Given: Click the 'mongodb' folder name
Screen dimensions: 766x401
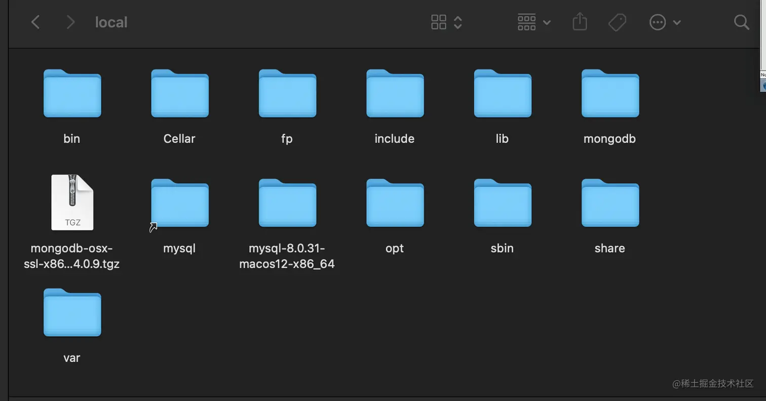Looking at the screenshot, I should pyautogui.click(x=609, y=139).
